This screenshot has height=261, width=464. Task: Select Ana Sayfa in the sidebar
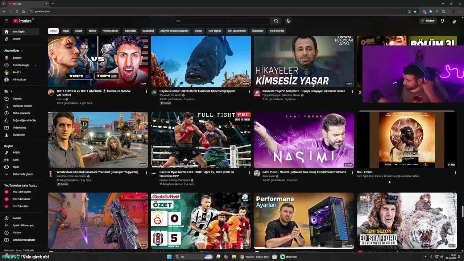20,32
